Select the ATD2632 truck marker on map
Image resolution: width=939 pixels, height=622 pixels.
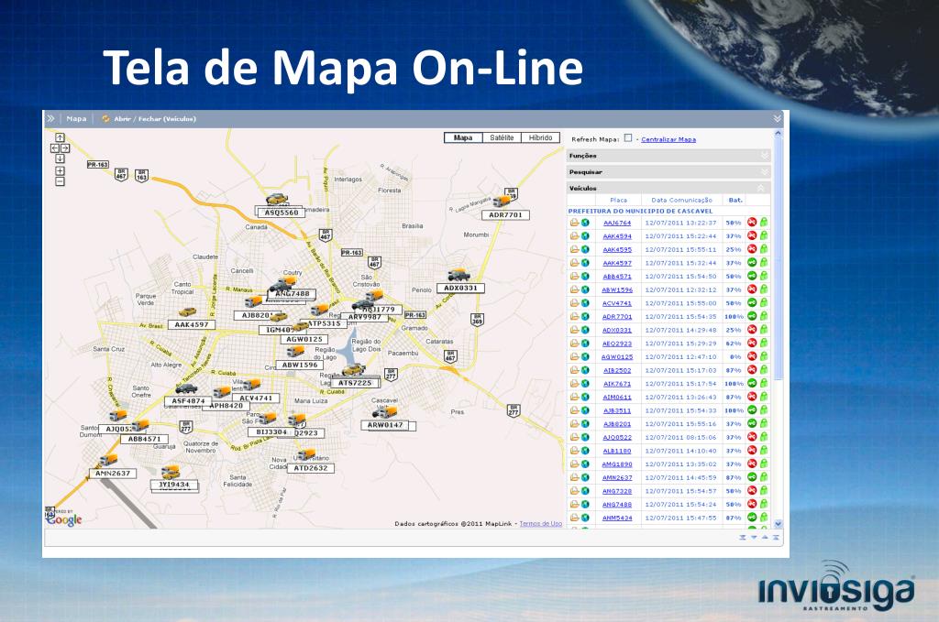(306, 454)
